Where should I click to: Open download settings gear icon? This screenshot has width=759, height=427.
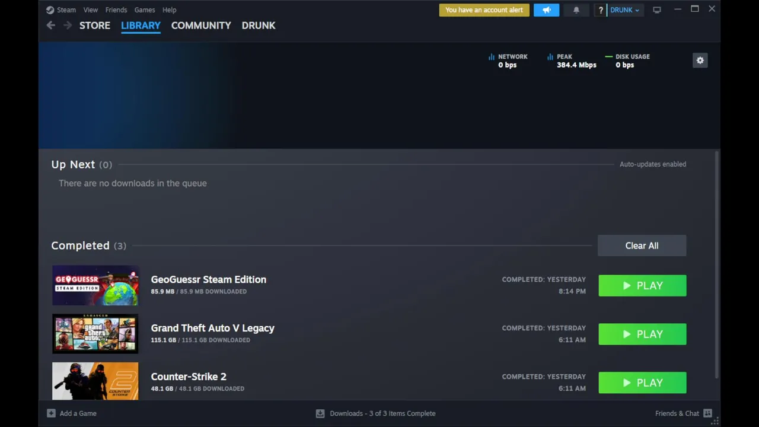click(x=700, y=60)
